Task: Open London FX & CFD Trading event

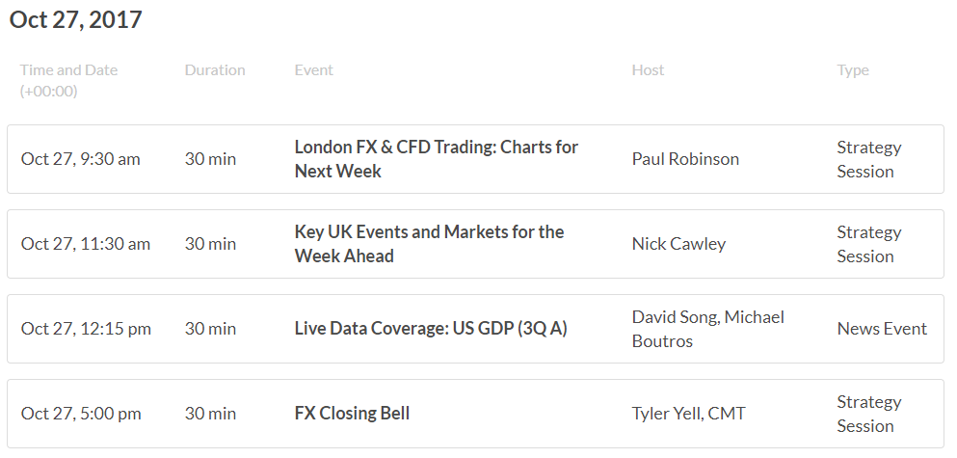Action: tap(436, 159)
